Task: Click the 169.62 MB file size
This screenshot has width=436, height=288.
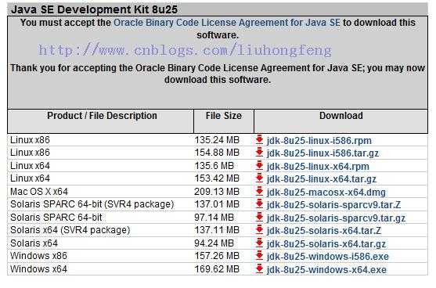Action: pos(217,269)
